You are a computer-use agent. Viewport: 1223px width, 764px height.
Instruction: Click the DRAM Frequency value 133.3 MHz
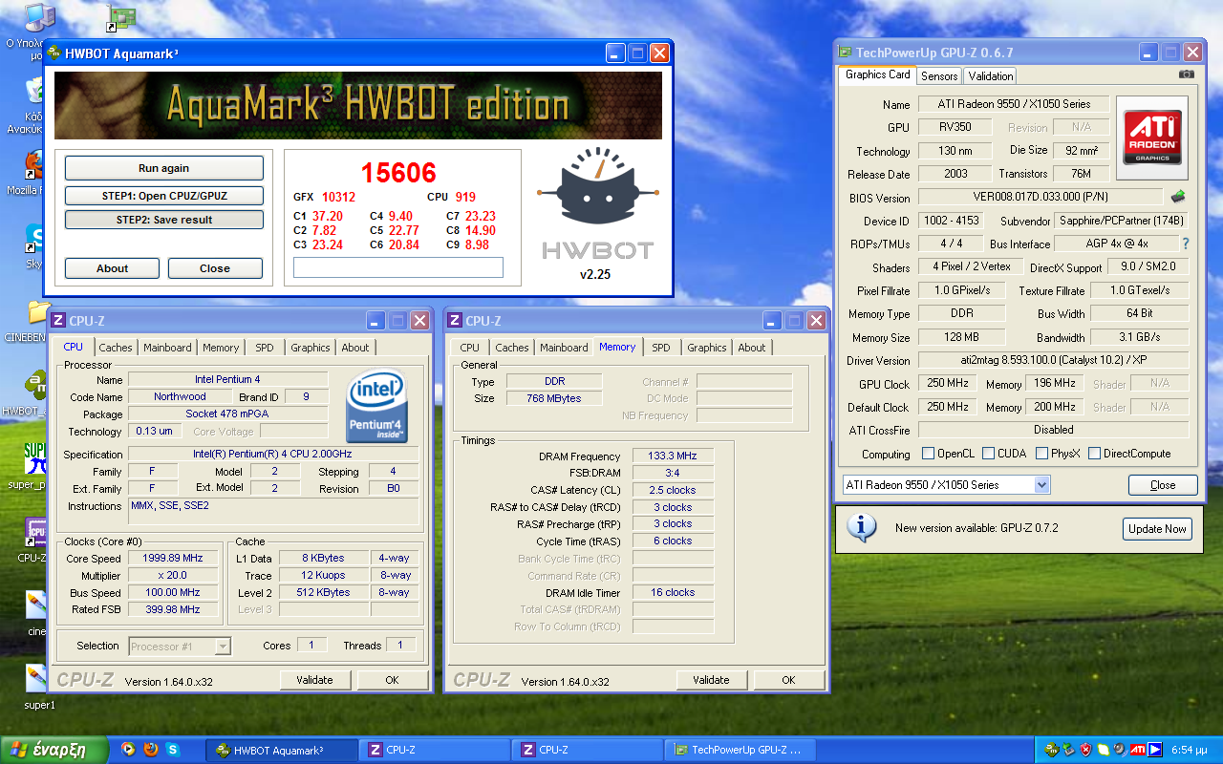pyautogui.click(x=673, y=456)
